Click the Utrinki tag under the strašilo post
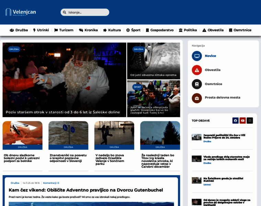Screen dimensions: 261x206 point(207,185)
